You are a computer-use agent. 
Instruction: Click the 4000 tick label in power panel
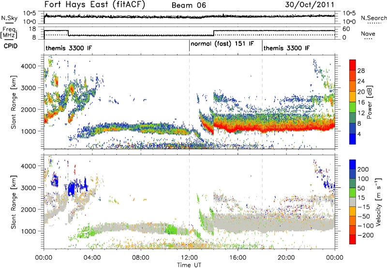29,66
